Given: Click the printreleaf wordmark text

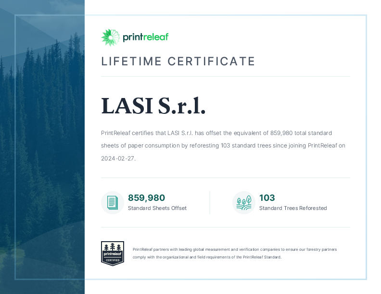Looking at the screenshot, I should (145, 37).
